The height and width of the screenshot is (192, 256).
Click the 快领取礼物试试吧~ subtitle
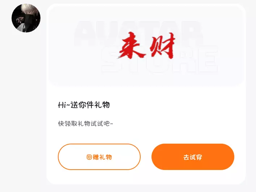pyautogui.click(x=86, y=123)
